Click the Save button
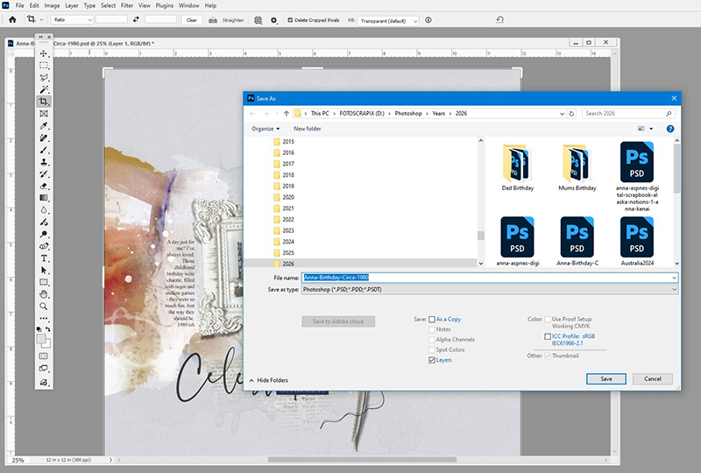Viewport: 701px width, 473px height. coord(606,378)
